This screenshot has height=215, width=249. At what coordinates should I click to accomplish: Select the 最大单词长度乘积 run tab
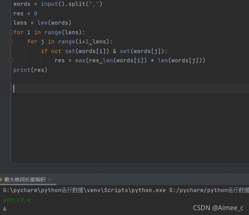(25, 180)
